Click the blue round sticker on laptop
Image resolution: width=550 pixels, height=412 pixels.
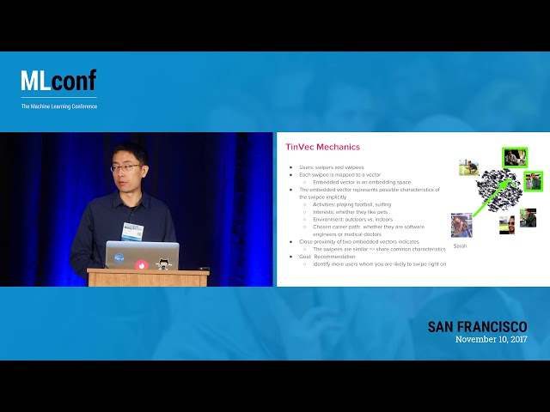(119, 258)
